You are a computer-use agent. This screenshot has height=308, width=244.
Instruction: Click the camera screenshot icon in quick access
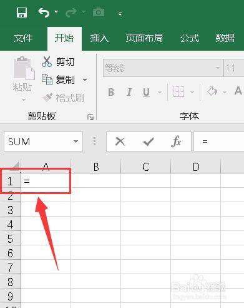coord(99,13)
